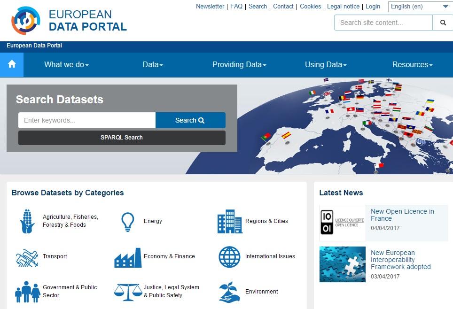Click the Energy lightbulb icon

128,221
